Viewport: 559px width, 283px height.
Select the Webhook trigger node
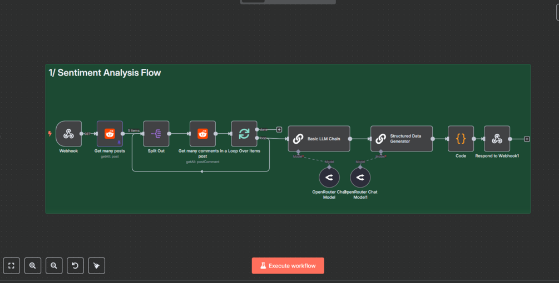pyautogui.click(x=68, y=134)
